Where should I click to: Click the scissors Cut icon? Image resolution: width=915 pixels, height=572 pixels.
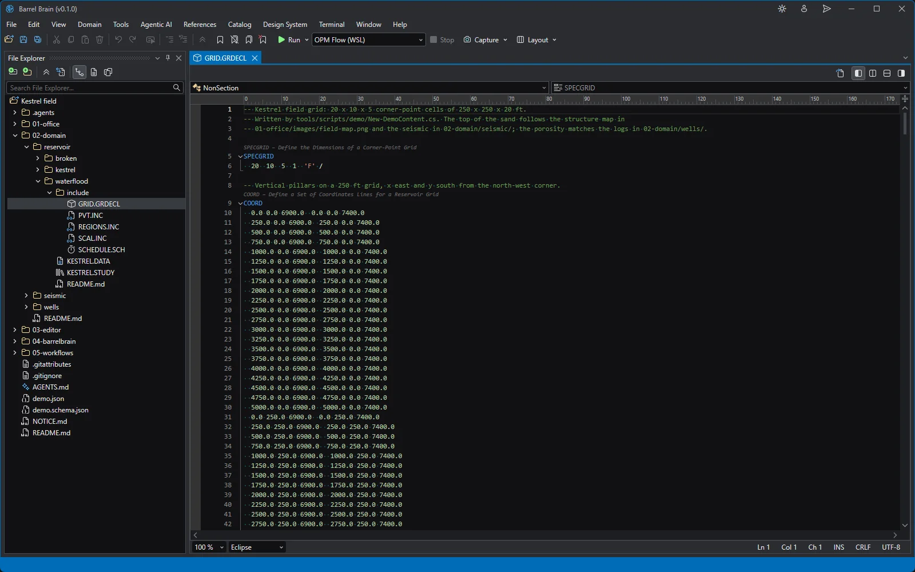[x=57, y=39]
